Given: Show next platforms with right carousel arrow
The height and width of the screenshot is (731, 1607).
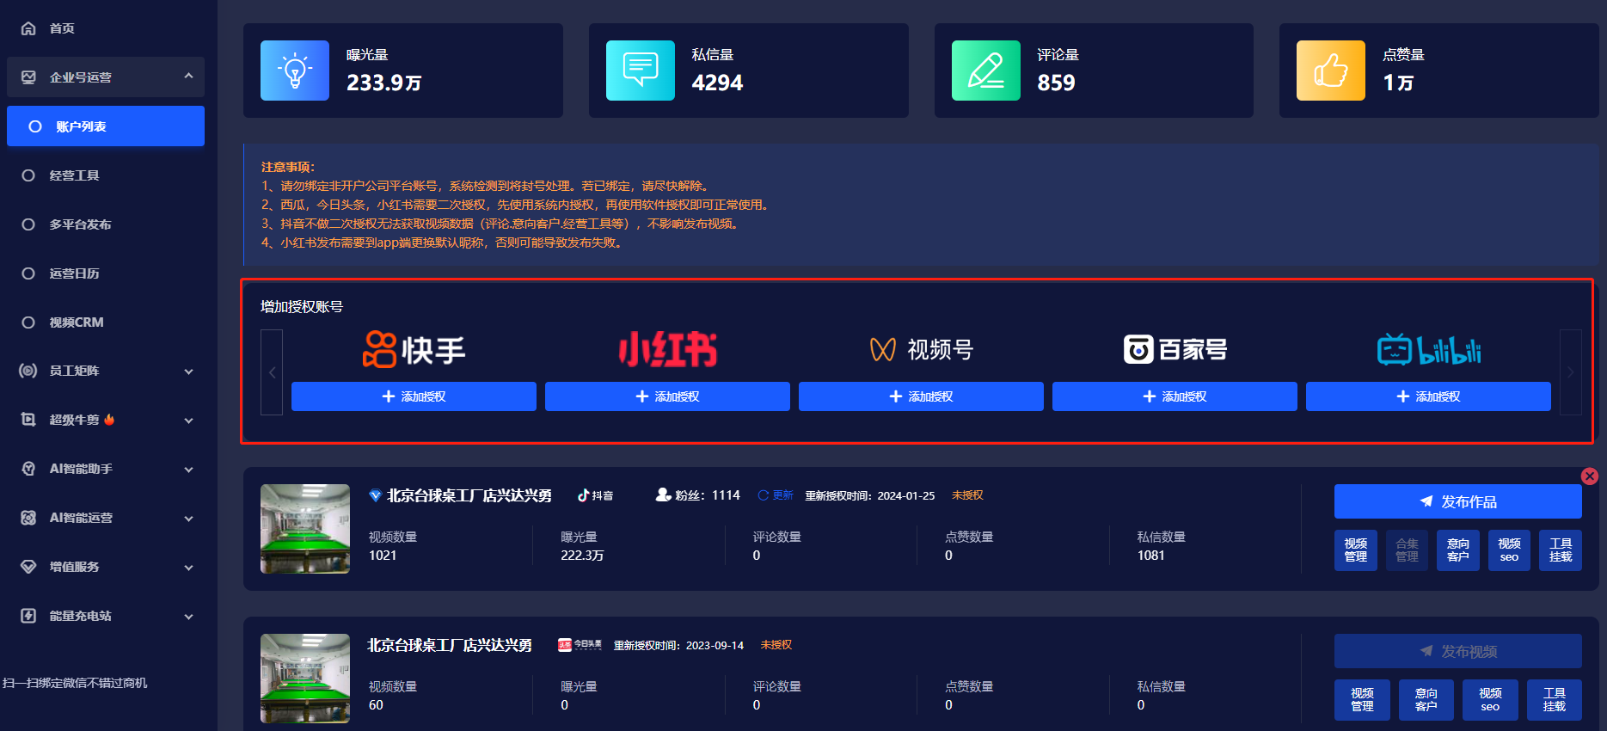Looking at the screenshot, I should click(x=1571, y=372).
